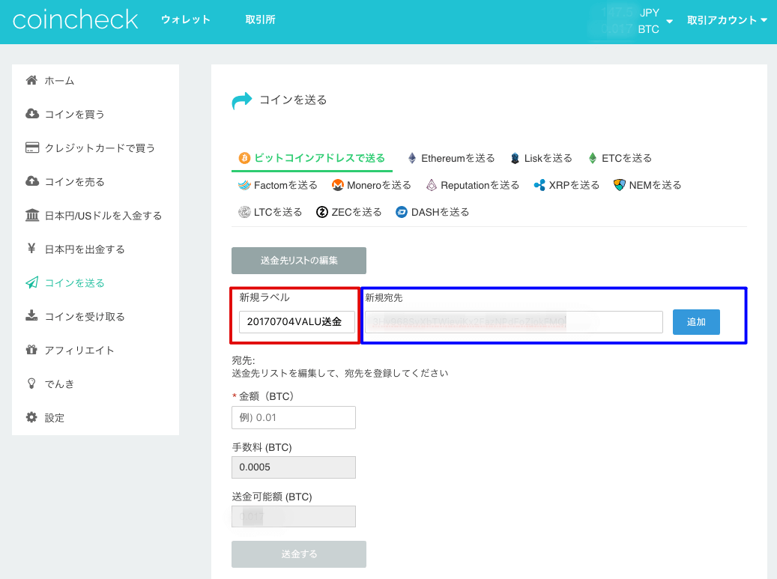Open 設定 page in sidebar
Screen dimensions: 777x579
[x=55, y=417]
